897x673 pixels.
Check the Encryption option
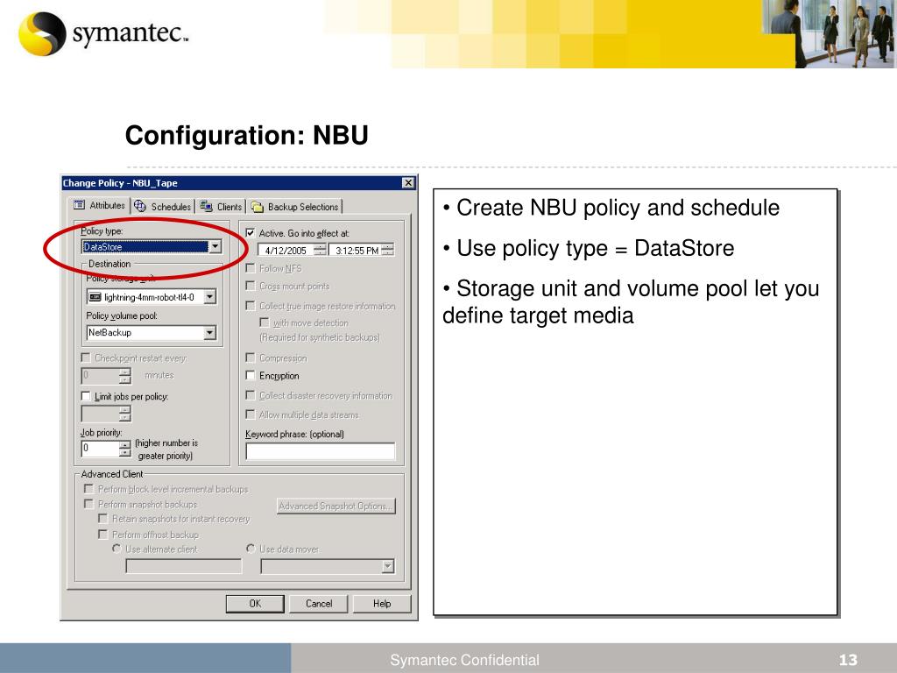(x=250, y=375)
